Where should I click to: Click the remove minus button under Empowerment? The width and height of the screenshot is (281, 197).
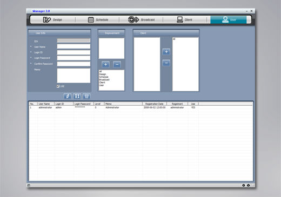pos(117,64)
